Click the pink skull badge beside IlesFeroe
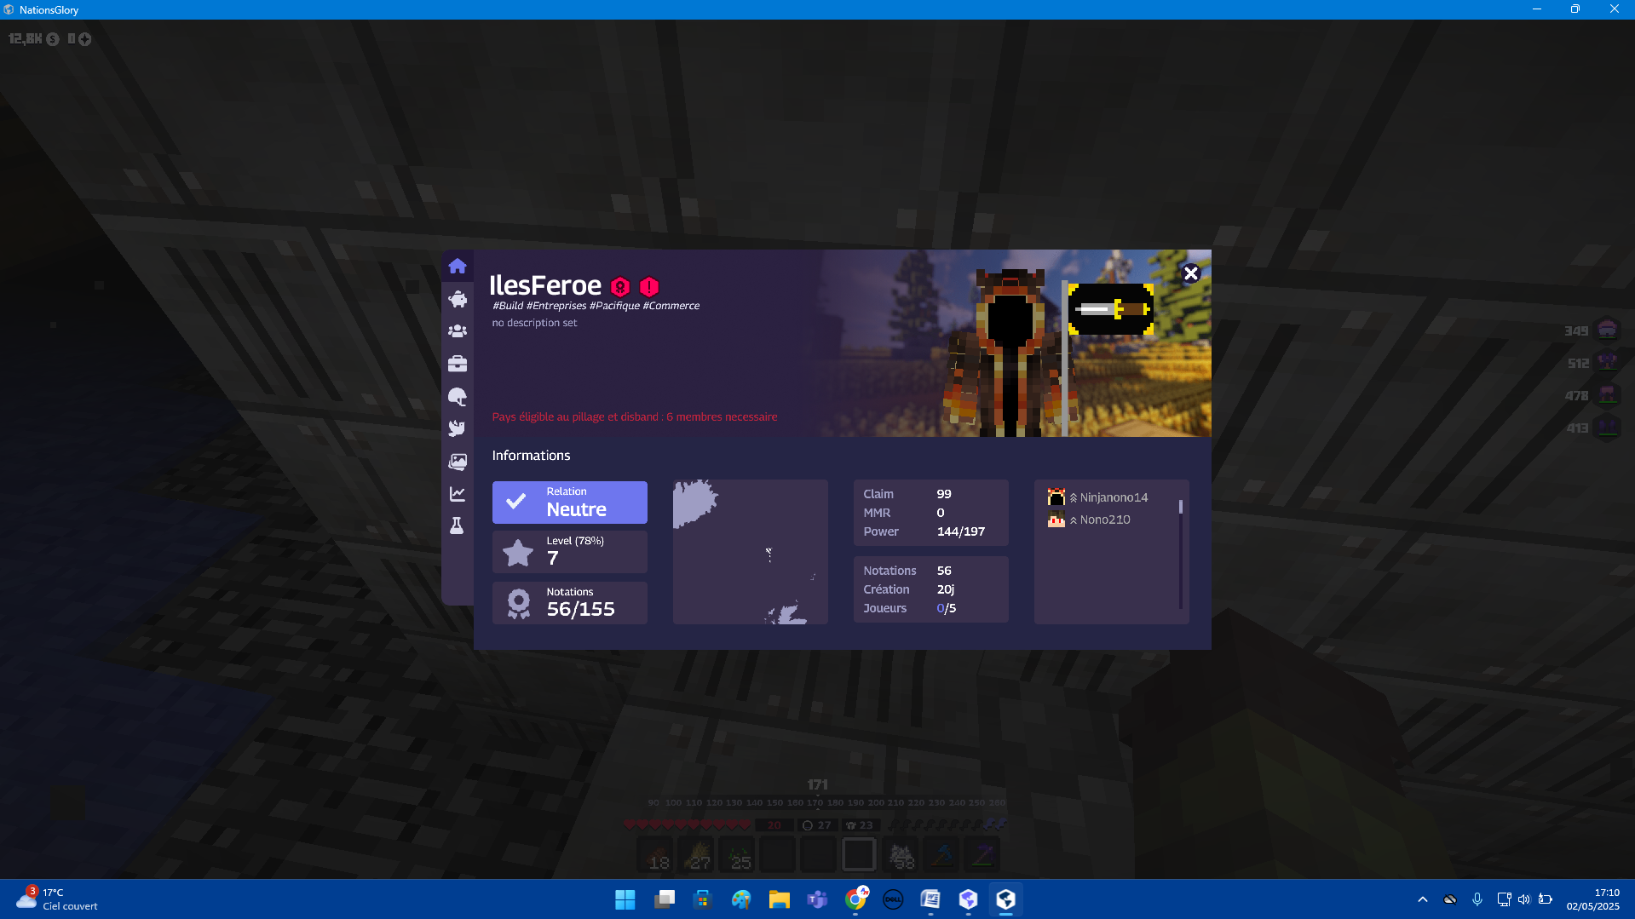1635x919 pixels. pyautogui.click(x=620, y=287)
